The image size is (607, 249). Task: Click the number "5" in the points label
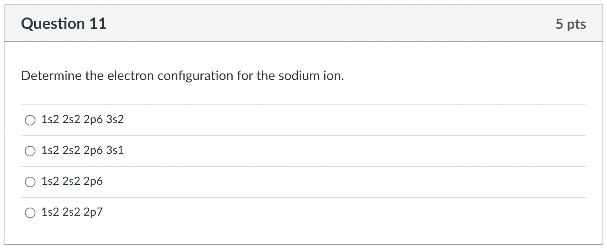point(559,24)
